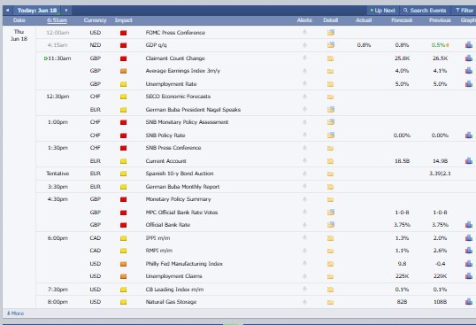476x325 pixels.
Task: Open the Filter option
Action: pos(464,11)
